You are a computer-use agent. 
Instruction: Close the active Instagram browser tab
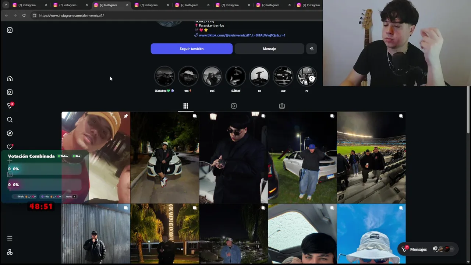coord(127,5)
